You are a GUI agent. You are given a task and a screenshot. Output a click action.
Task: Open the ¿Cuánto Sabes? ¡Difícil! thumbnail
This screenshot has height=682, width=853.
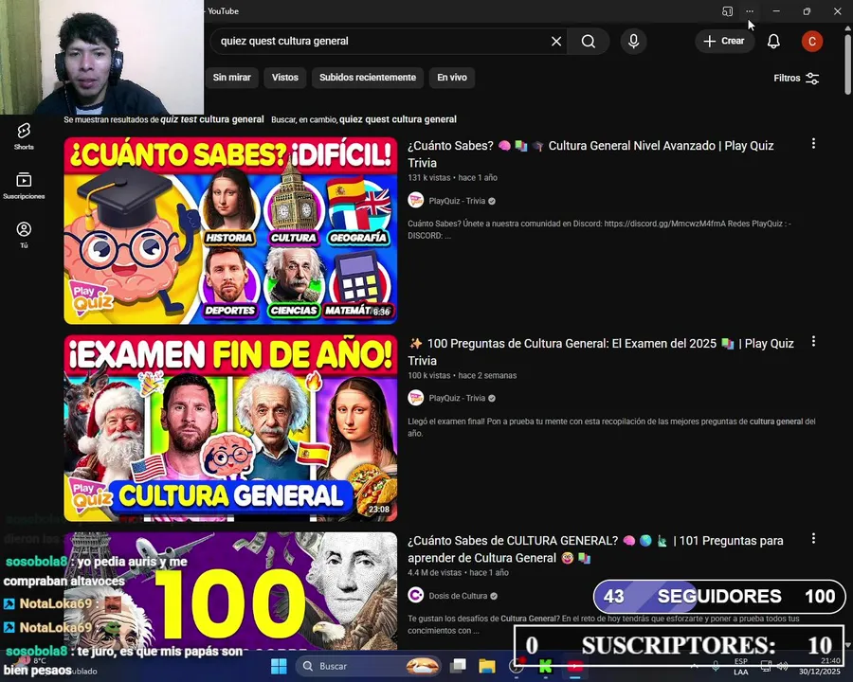pos(230,230)
